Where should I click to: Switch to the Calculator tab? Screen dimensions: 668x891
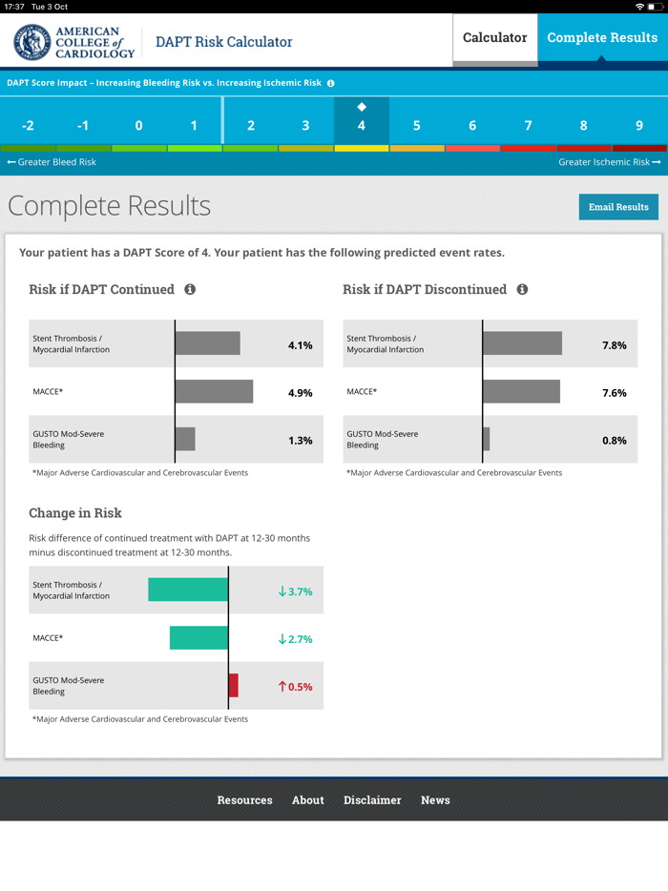(494, 38)
